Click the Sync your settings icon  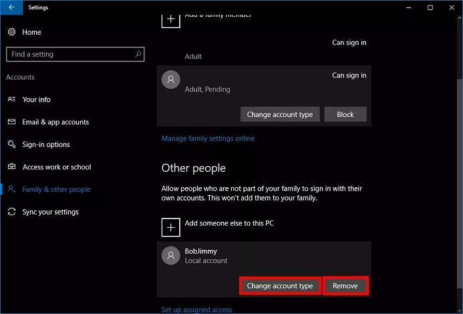click(11, 212)
